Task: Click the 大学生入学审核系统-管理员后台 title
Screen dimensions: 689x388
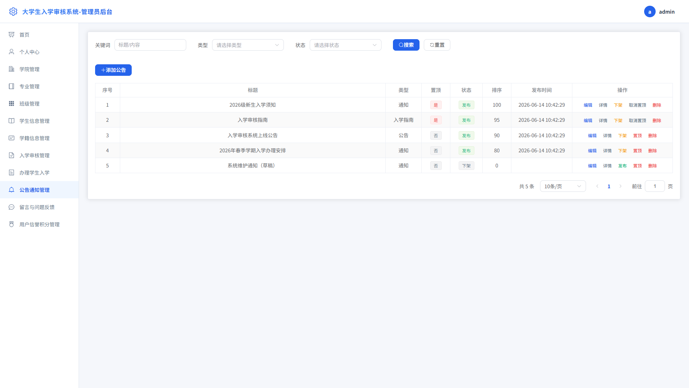Action: (x=67, y=11)
